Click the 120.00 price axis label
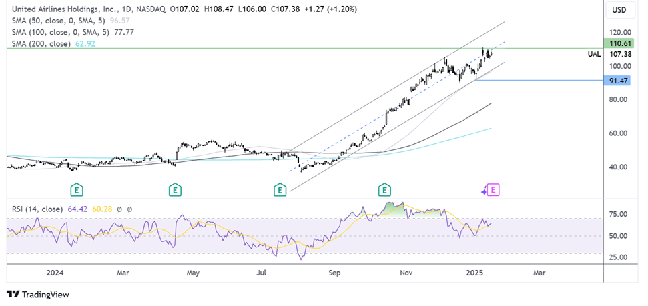The height and width of the screenshot is (306, 648). pos(621,33)
